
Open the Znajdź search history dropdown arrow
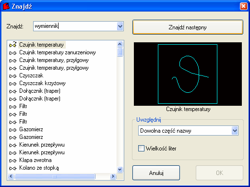[x=120, y=26]
